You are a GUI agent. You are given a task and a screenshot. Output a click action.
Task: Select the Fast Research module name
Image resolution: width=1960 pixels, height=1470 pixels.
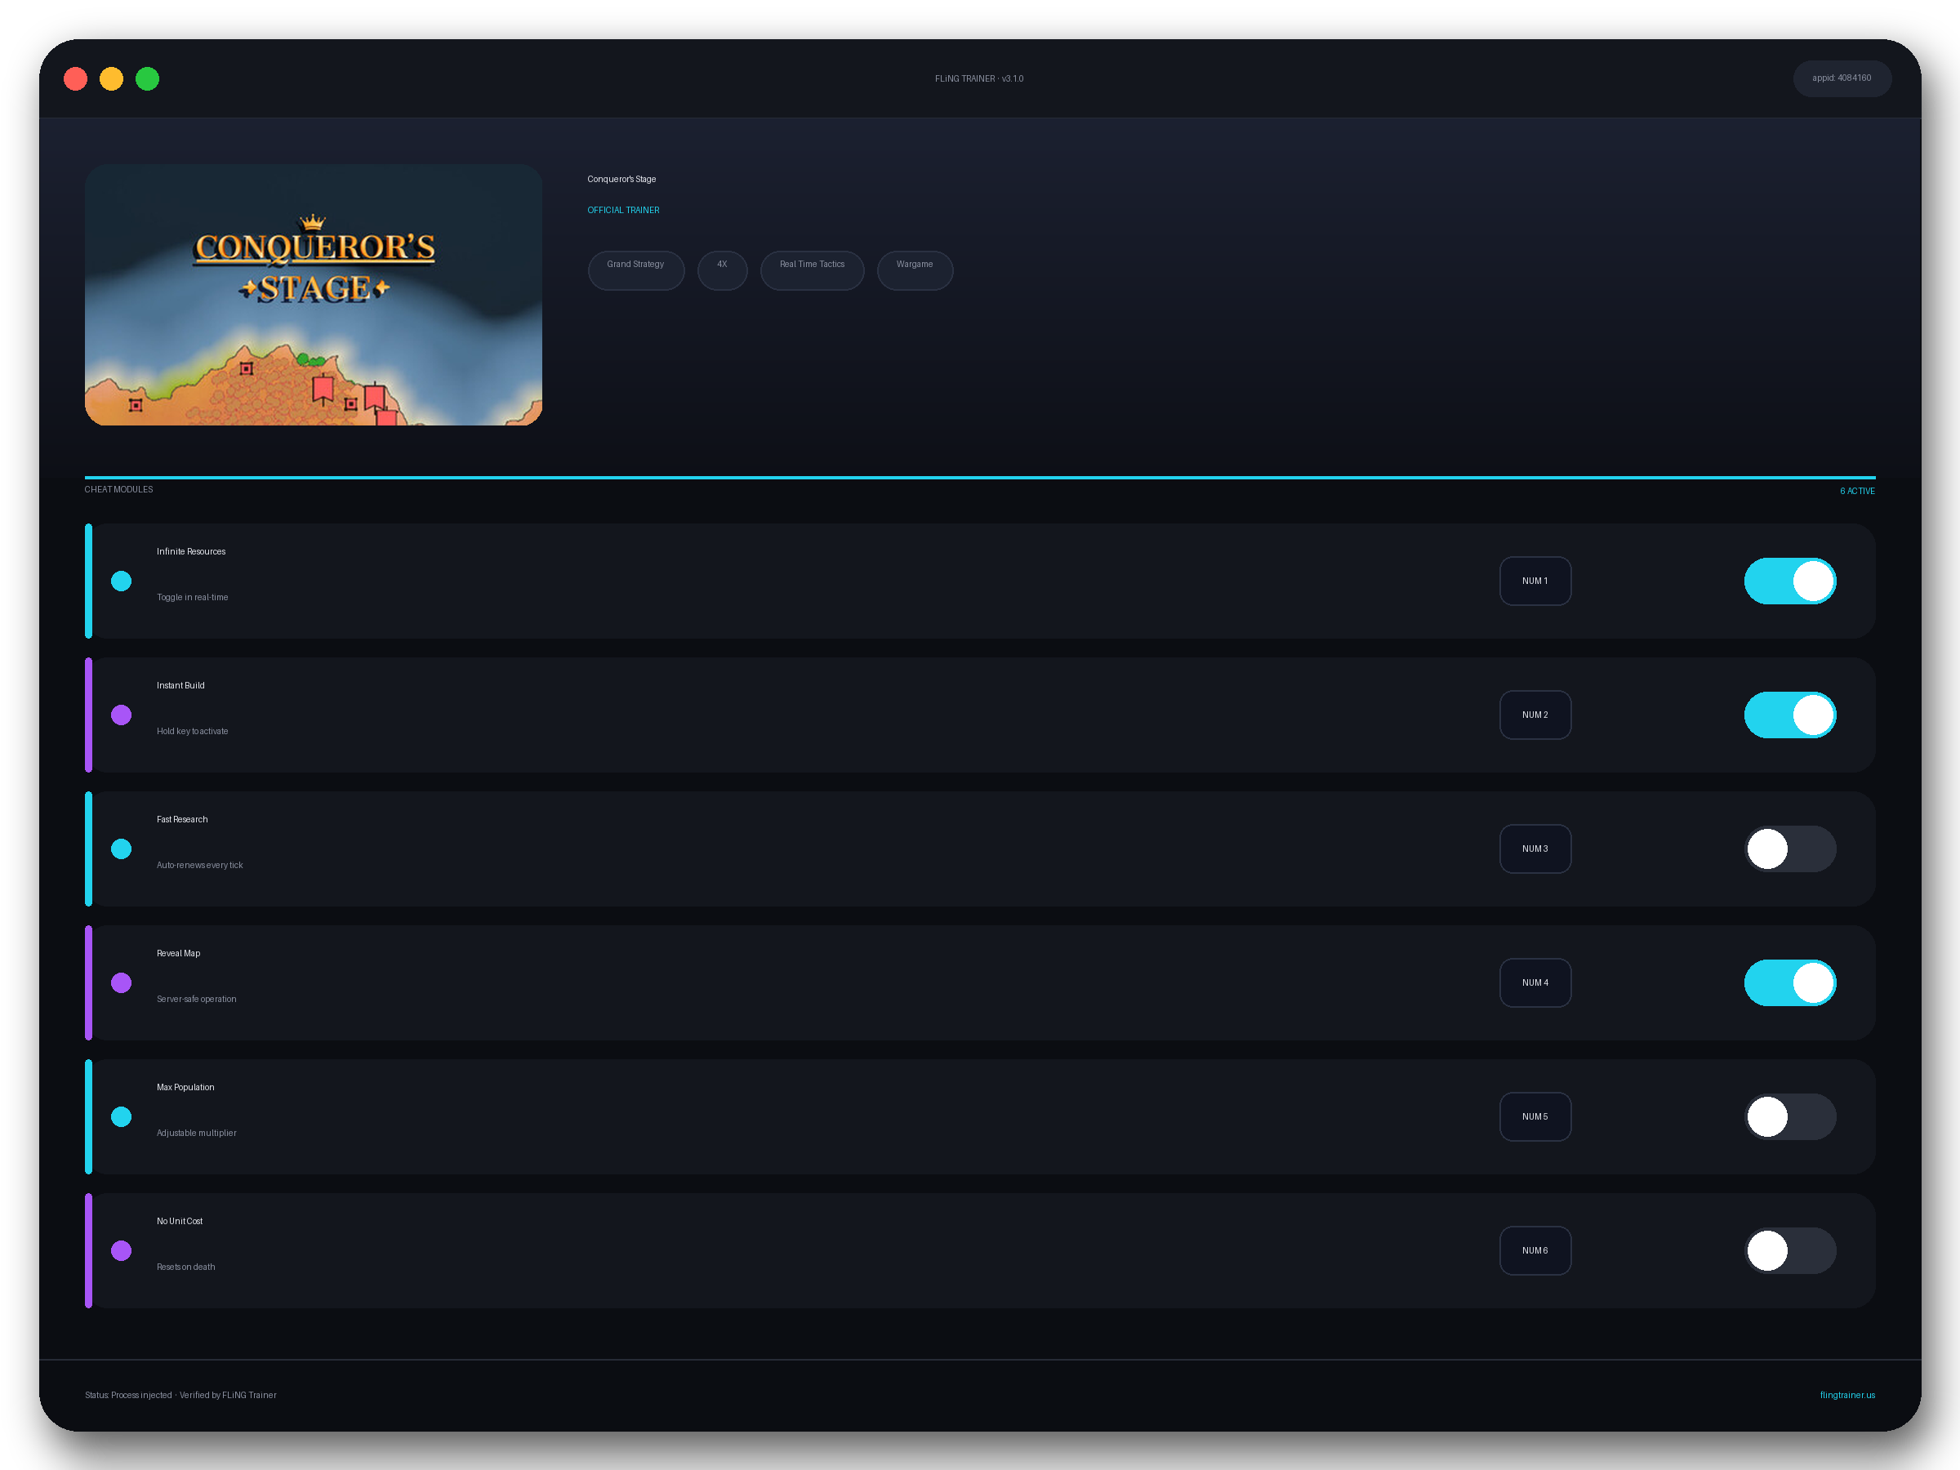(183, 819)
